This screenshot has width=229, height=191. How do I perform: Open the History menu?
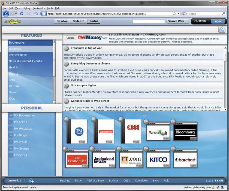click(x=26, y=8)
